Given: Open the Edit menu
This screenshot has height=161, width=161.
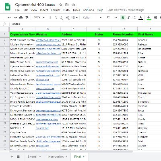Looking at the screenshot, I should tap(25, 10).
